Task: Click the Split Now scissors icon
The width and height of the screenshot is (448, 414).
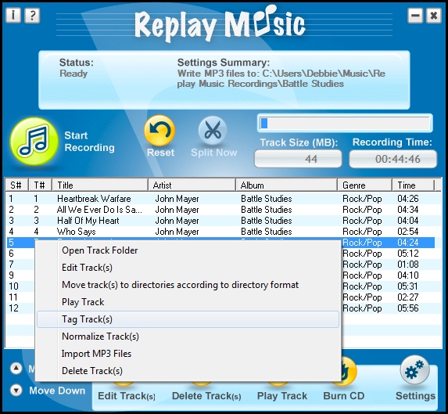Action: (x=213, y=131)
